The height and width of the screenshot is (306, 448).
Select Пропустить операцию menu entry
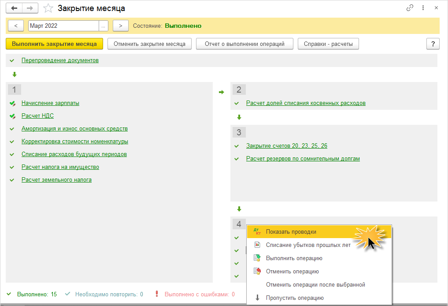click(295, 298)
